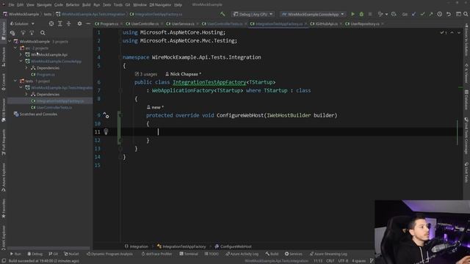Click the UTF-8 encoding status entry

pos(343,261)
